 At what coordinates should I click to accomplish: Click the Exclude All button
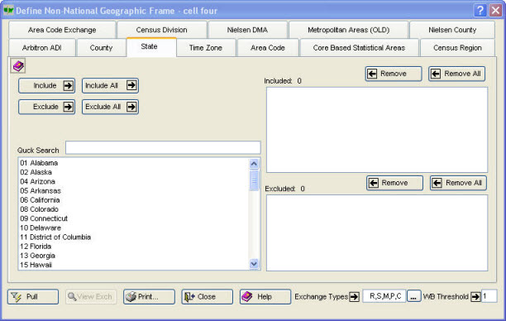click(110, 107)
